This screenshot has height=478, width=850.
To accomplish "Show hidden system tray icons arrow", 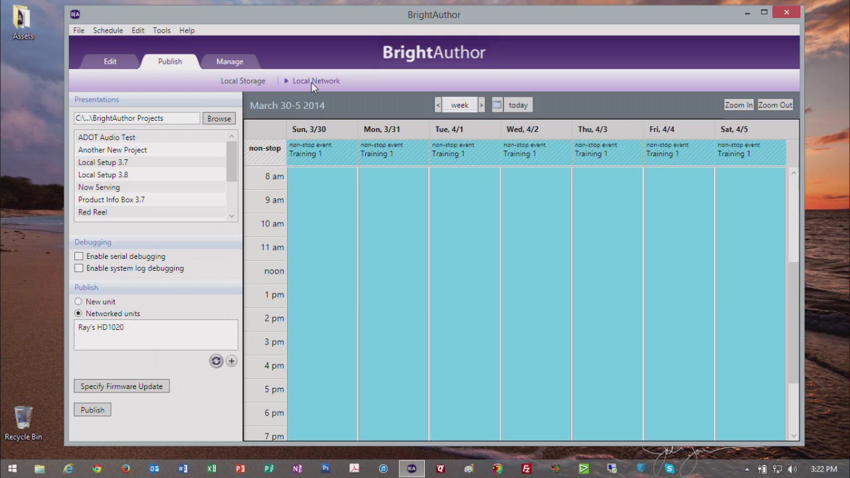I will (x=747, y=469).
